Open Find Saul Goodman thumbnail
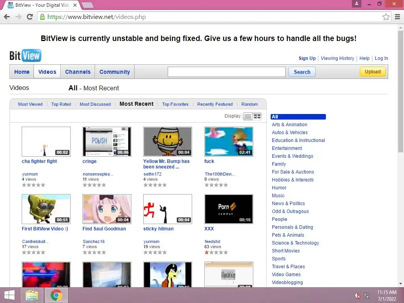The image size is (404, 303). point(107,209)
